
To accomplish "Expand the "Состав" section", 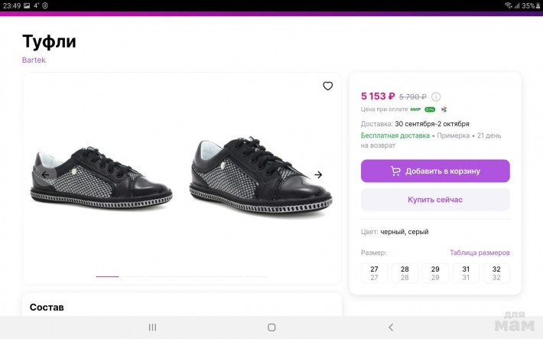I will [x=47, y=307].
